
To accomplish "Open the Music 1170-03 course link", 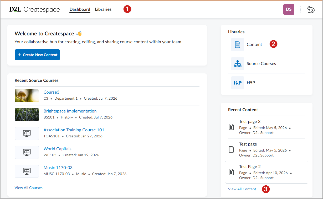I will (x=58, y=168).
